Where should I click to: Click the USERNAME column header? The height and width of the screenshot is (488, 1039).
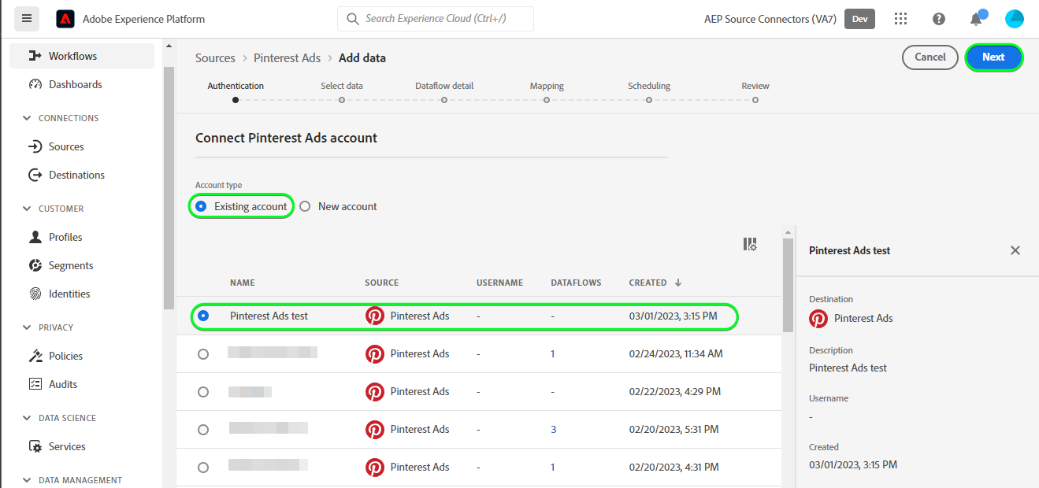[500, 283]
